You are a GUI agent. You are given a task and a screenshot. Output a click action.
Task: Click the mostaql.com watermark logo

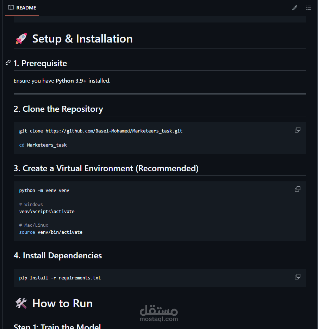coord(159,314)
